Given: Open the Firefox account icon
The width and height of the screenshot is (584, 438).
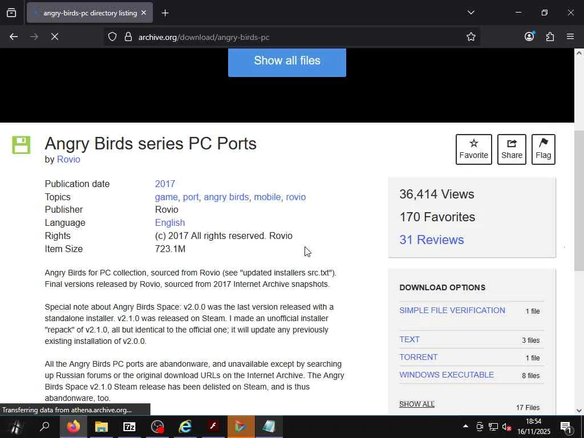Looking at the screenshot, I should 529,36.
